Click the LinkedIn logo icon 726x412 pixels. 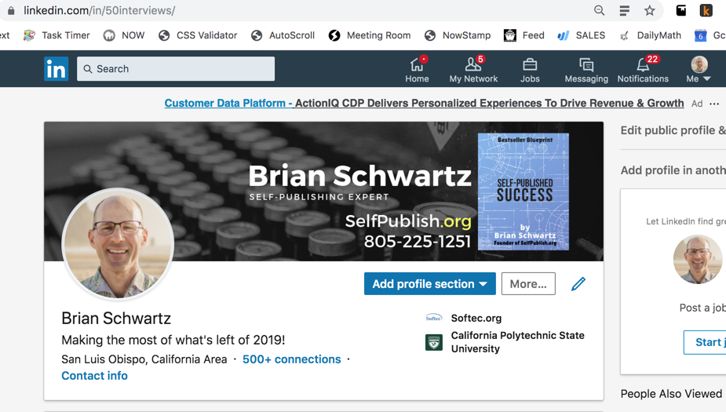pyautogui.click(x=56, y=69)
